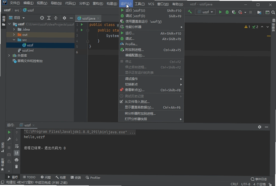Open the 工具(T) menu

[140, 4]
